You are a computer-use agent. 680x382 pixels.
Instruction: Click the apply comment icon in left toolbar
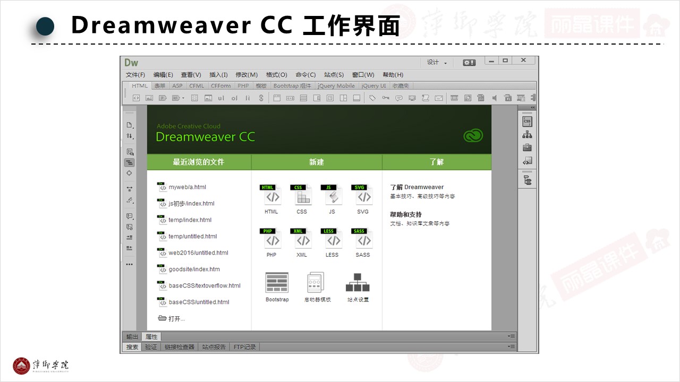(x=129, y=216)
